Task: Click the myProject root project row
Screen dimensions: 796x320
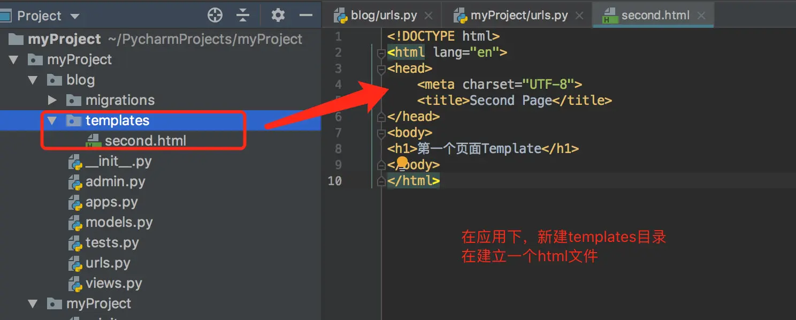Action: click(x=160, y=39)
